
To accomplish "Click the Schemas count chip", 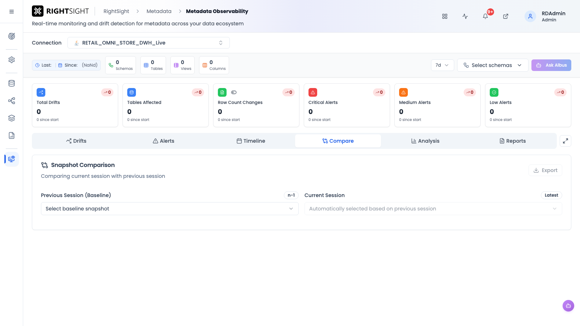I will click(120, 65).
